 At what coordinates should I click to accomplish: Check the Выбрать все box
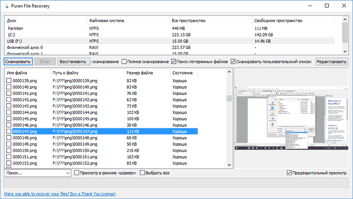(x=142, y=173)
